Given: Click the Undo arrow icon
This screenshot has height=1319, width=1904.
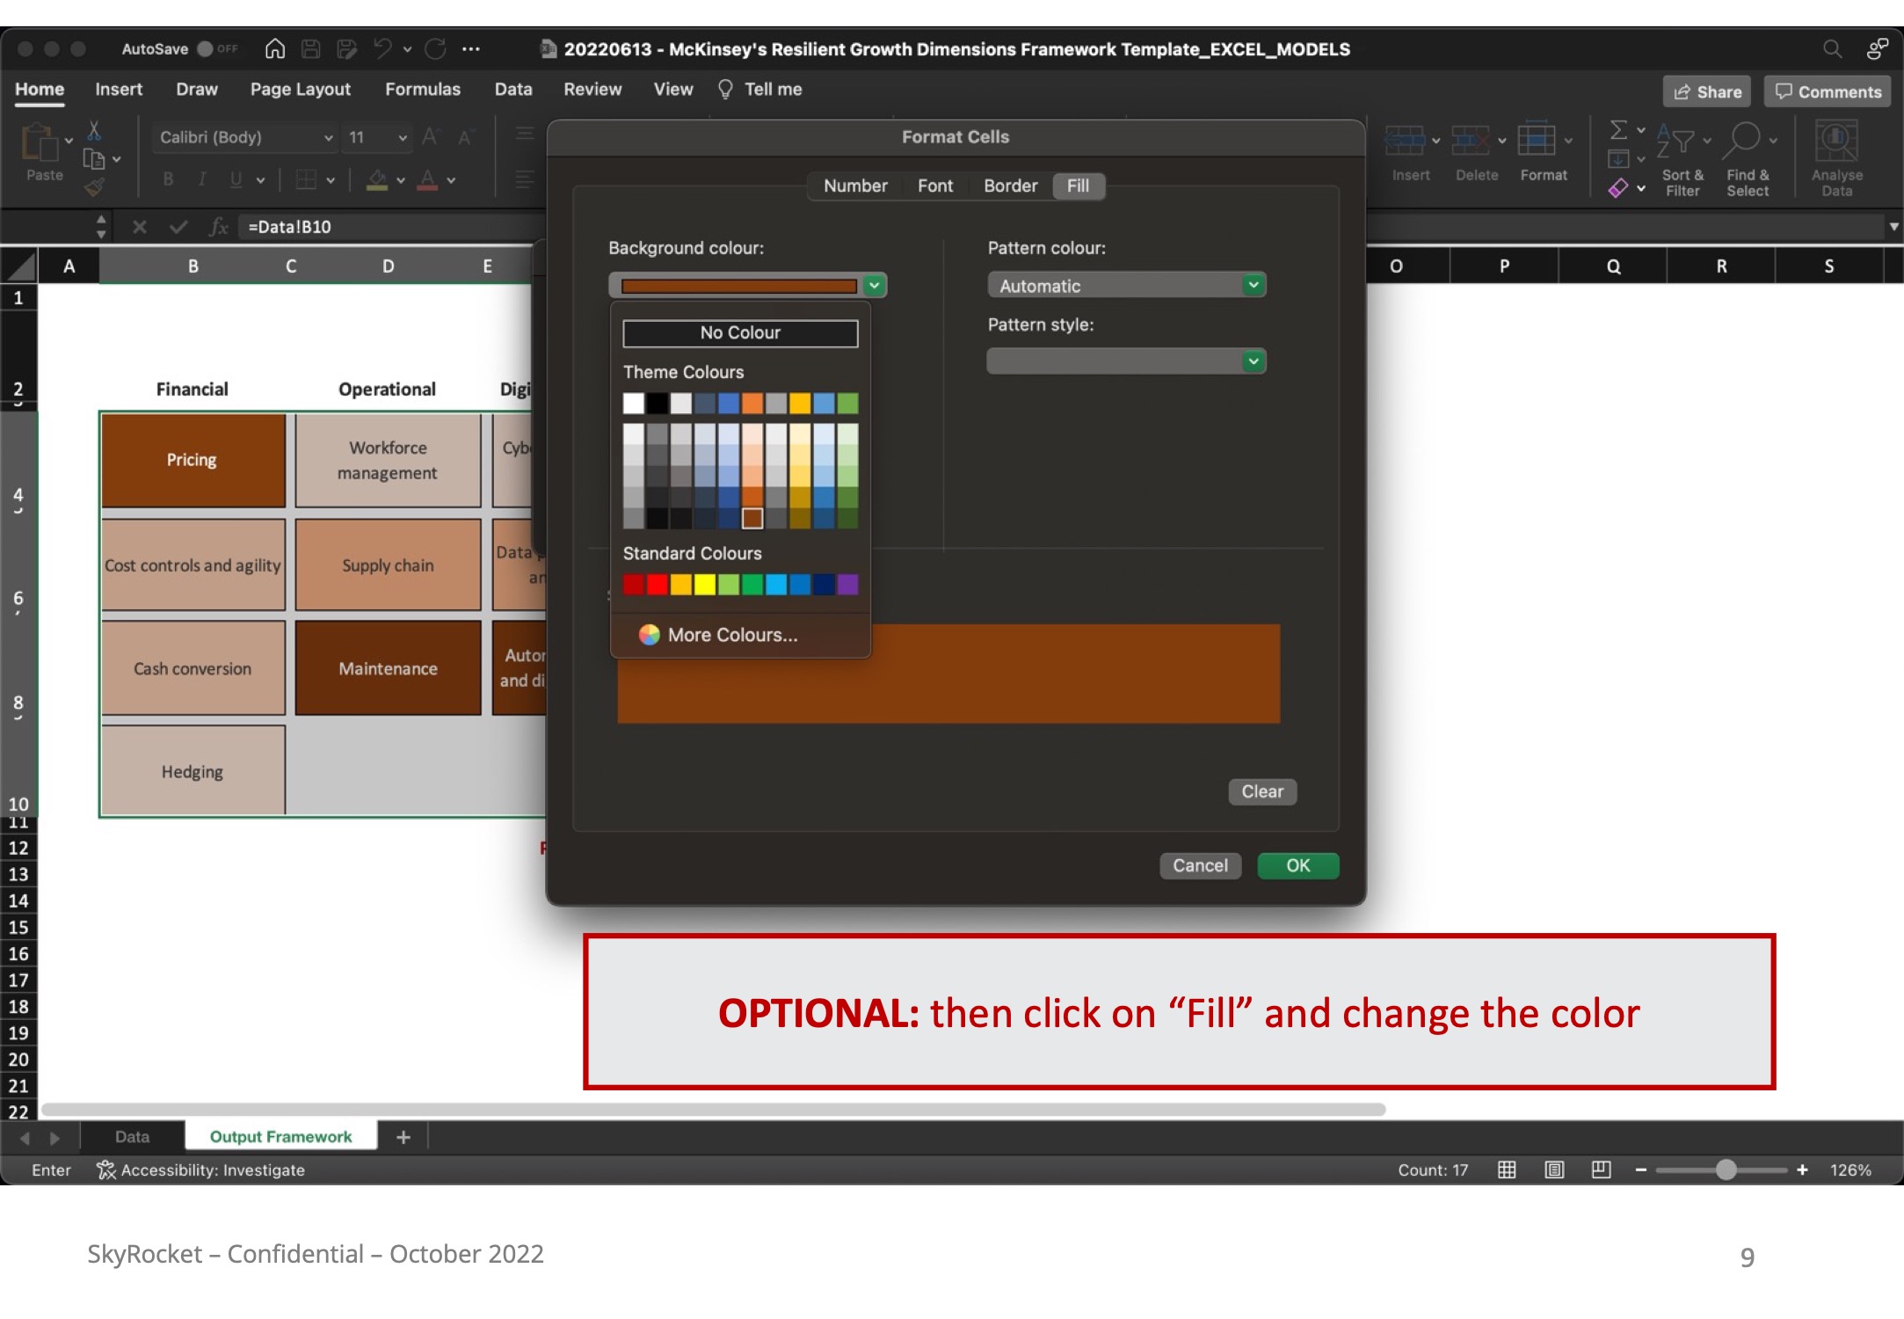Looking at the screenshot, I should coord(382,49).
